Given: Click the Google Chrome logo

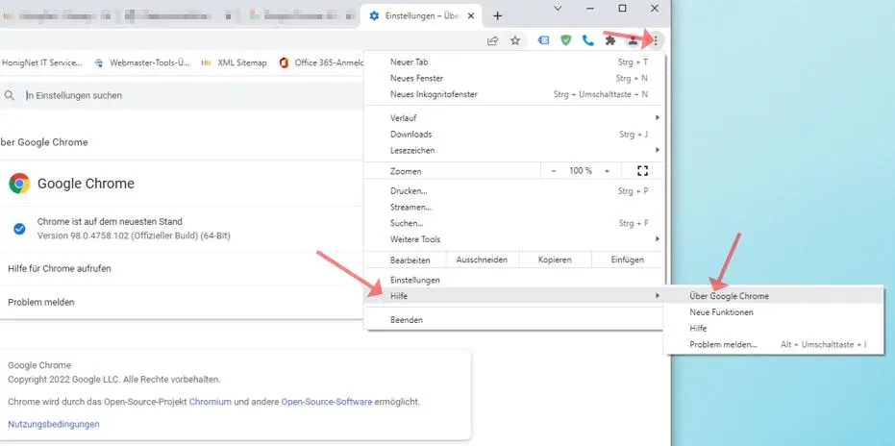Looking at the screenshot, I should (x=19, y=184).
